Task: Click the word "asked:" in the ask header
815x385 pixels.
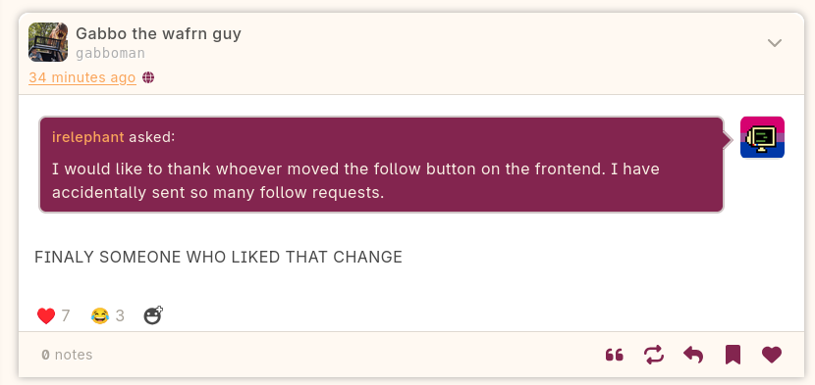Action: tap(152, 137)
